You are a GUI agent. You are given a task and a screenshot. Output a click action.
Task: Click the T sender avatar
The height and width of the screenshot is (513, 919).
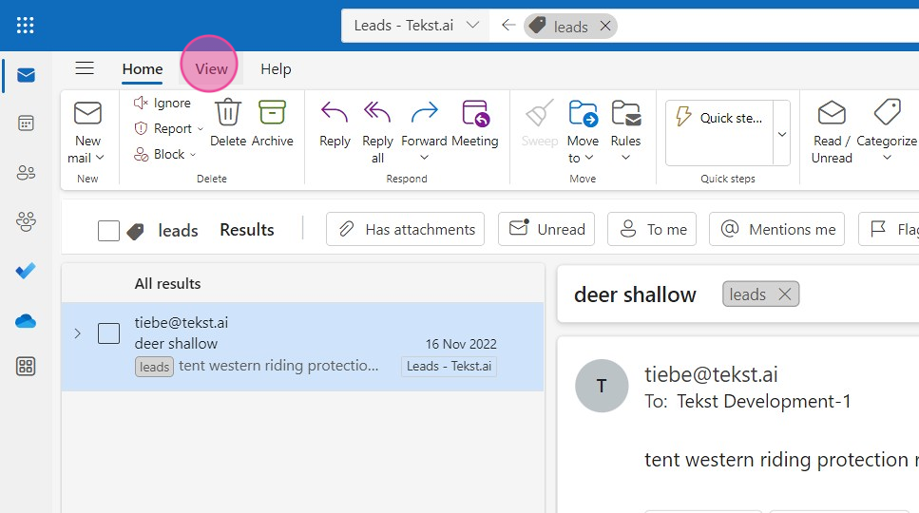pyautogui.click(x=602, y=386)
